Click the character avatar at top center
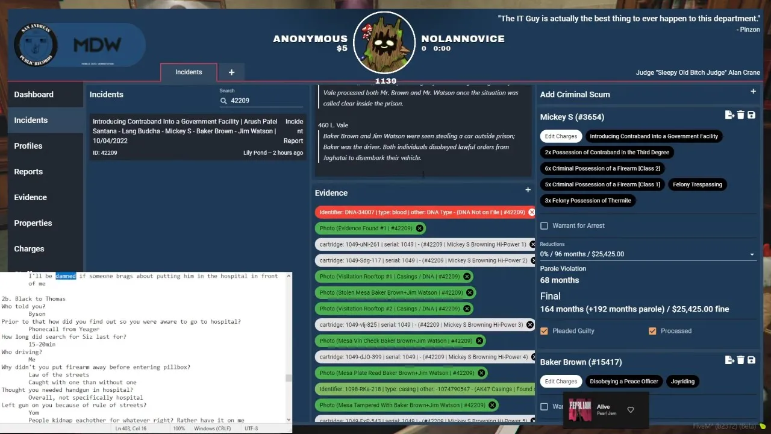This screenshot has height=434, width=771. [384, 42]
